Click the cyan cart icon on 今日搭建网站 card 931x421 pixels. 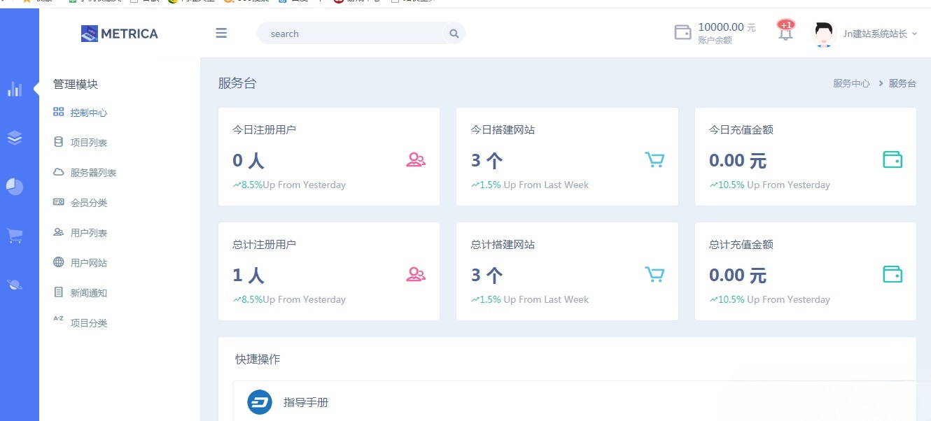point(654,159)
